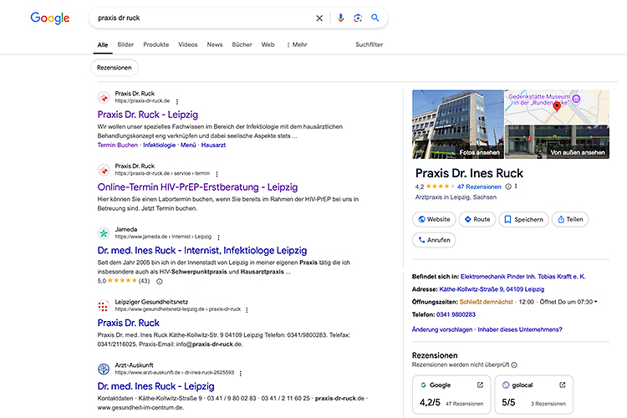
Task: Click the Route button in knowledge panel
Action: click(476, 220)
